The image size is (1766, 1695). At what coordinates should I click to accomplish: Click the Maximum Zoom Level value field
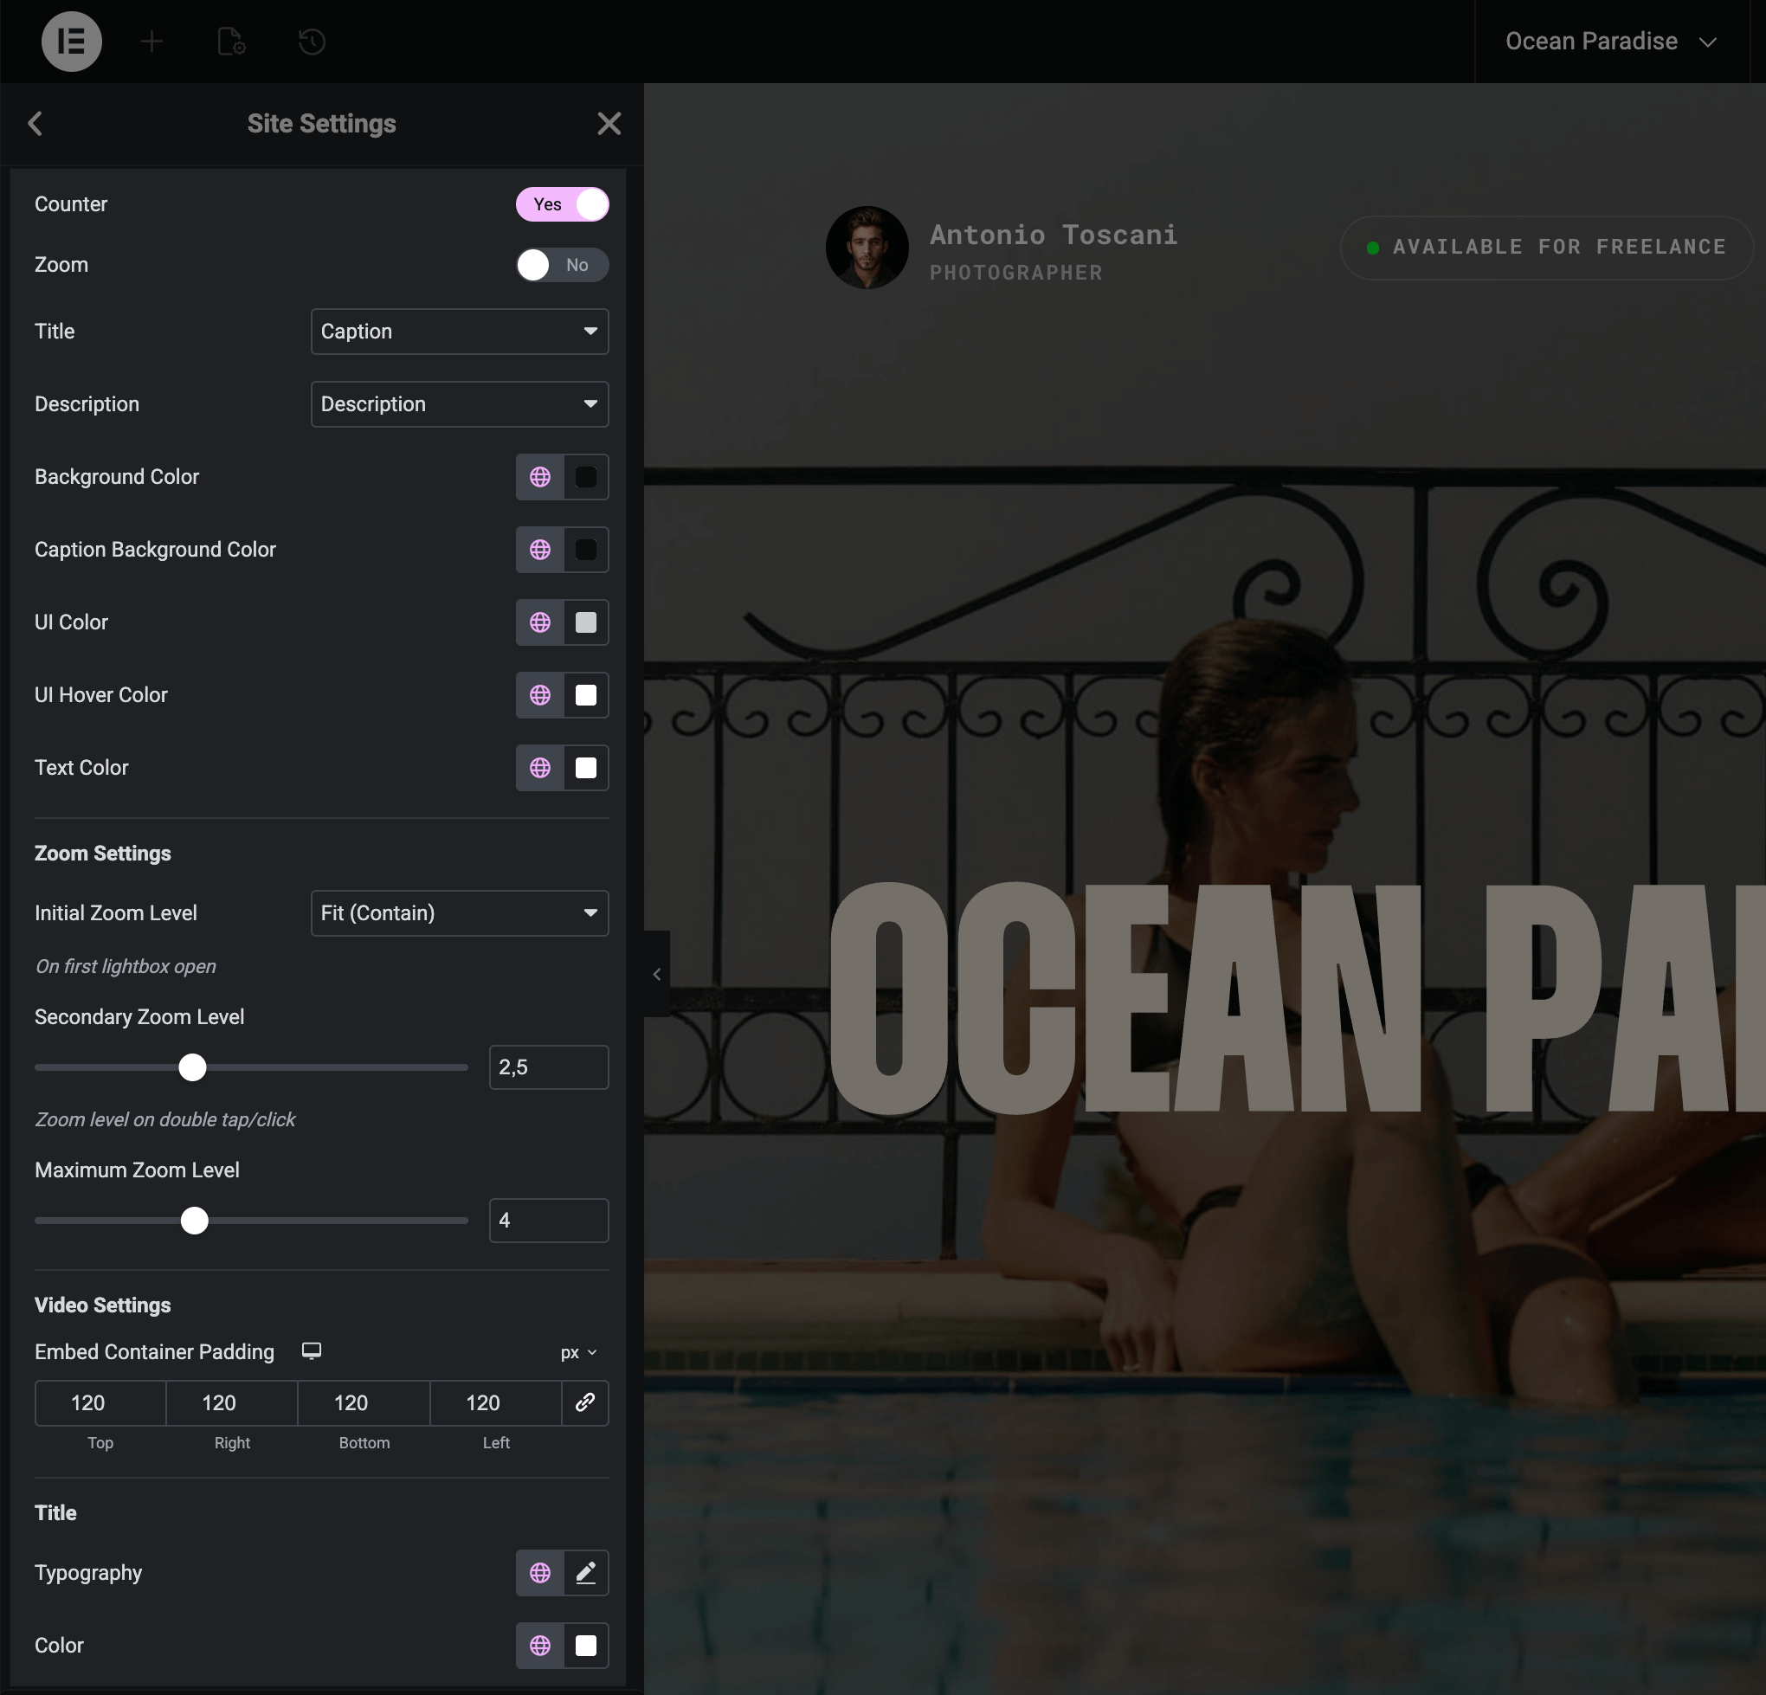548,1220
